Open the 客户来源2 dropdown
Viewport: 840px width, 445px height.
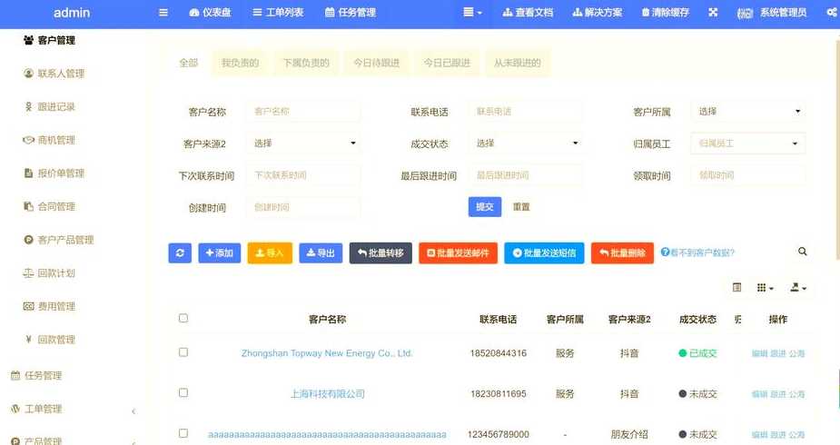[303, 143]
